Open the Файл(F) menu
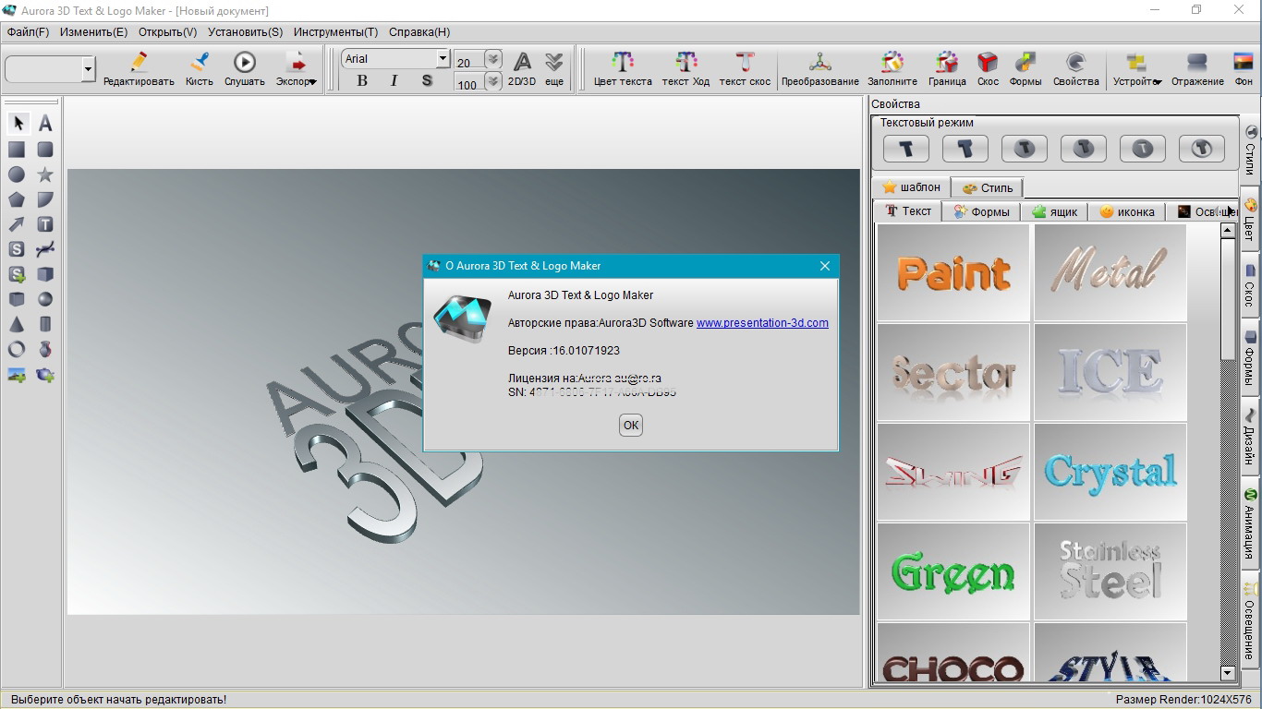 coord(28,31)
